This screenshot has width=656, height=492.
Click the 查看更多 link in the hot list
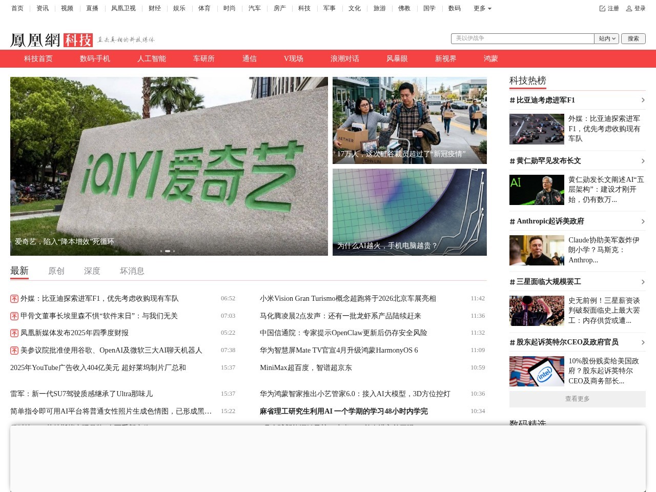click(577, 399)
